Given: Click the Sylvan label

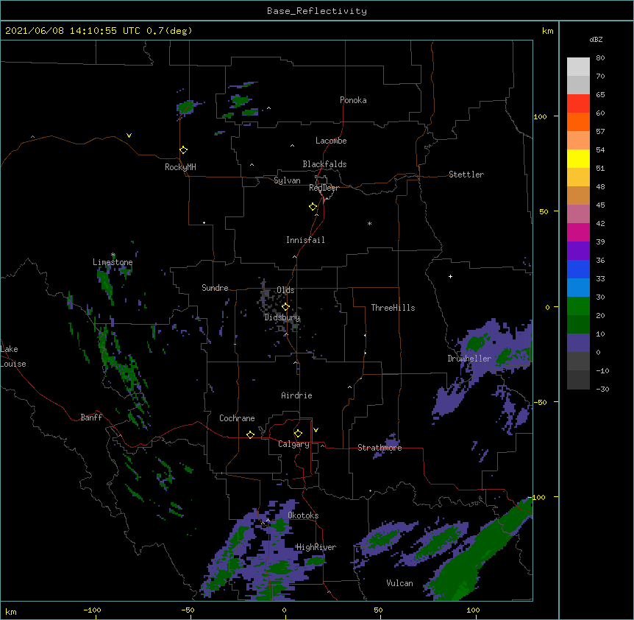Looking at the screenshot, I should [x=287, y=180].
